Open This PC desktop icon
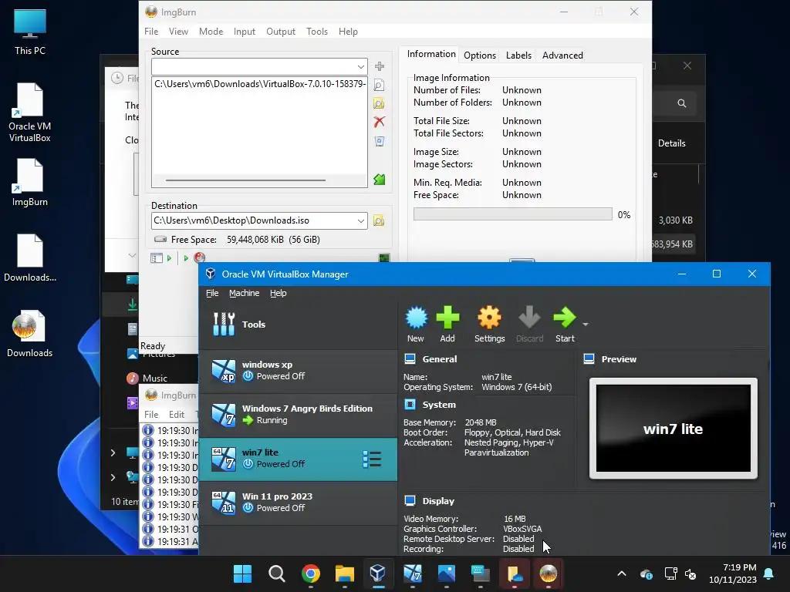This screenshot has width=790, height=592. coord(30,32)
